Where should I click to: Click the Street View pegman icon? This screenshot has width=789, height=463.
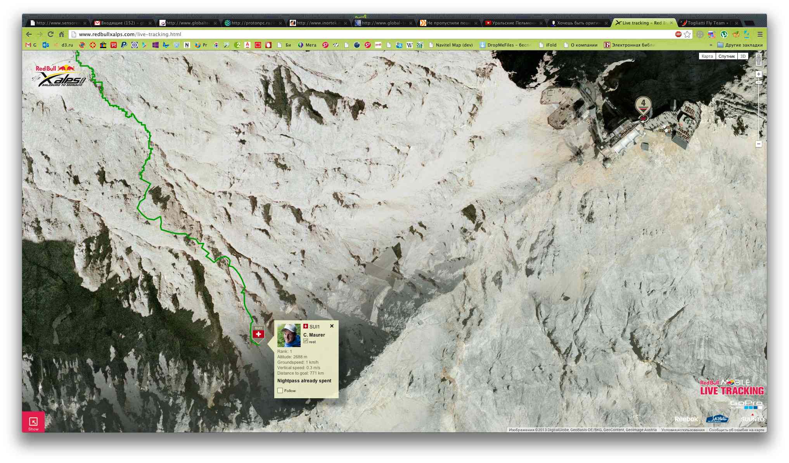pos(758,59)
